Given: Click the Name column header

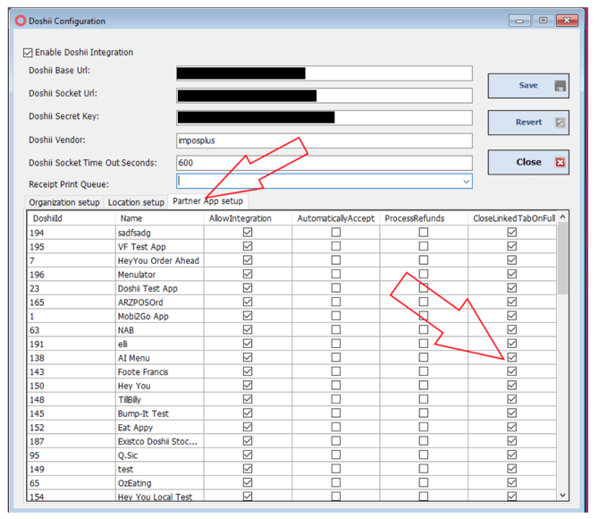Looking at the screenshot, I should pos(160,218).
